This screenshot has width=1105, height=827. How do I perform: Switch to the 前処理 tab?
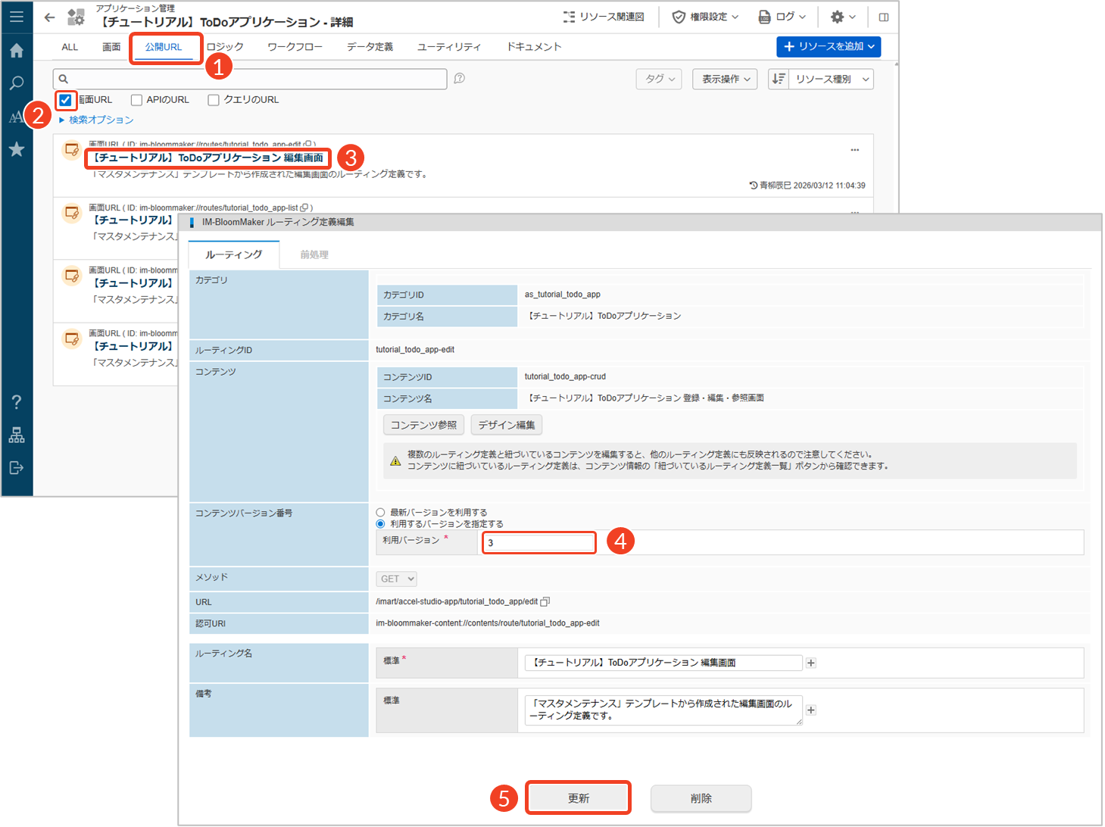[x=314, y=255]
